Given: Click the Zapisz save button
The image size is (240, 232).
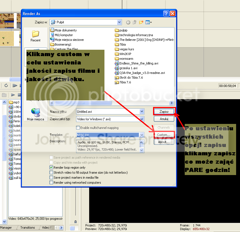Looking at the screenshot, I should click(x=164, y=111).
